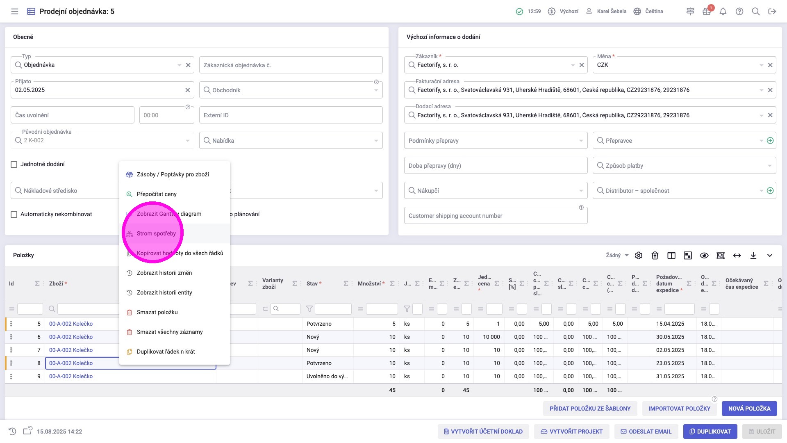This screenshot has height=443, width=787.
Task: Click the logout icon in header
Action: pyautogui.click(x=772, y=11)
